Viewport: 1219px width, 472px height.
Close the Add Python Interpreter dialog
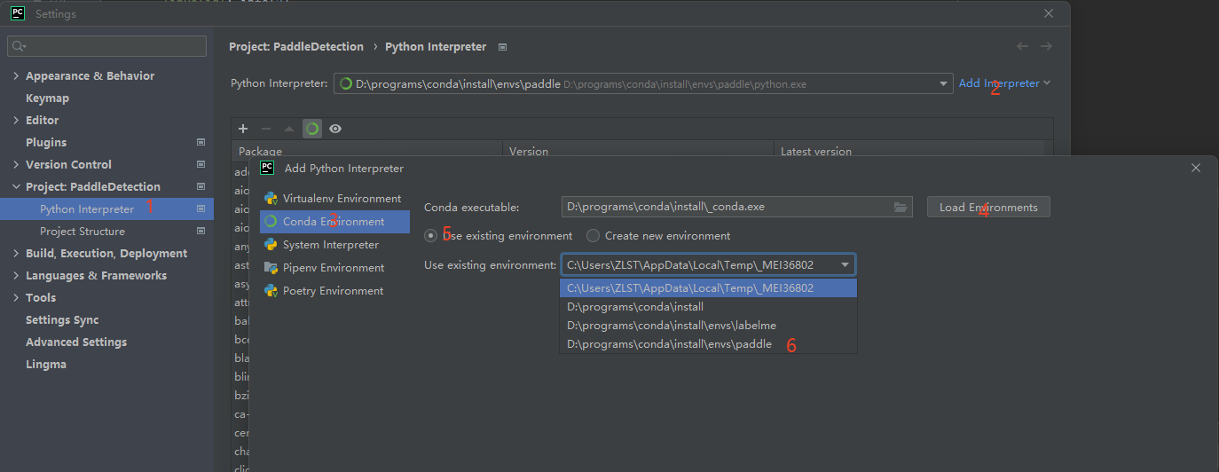point(1196,168)
